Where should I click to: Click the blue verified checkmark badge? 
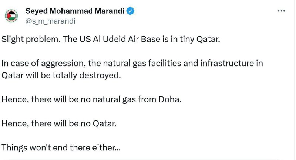click(x=130, y=11)
